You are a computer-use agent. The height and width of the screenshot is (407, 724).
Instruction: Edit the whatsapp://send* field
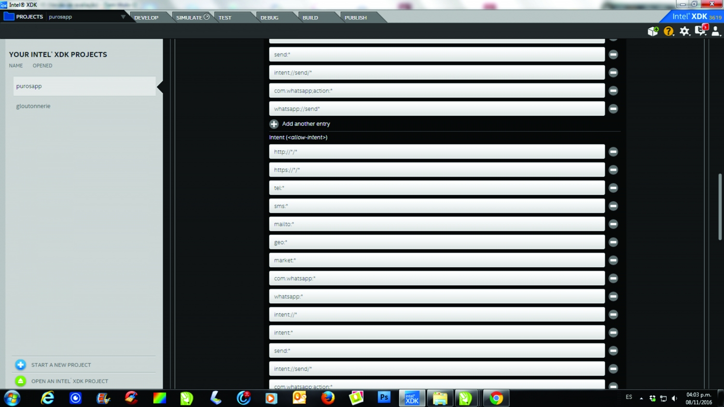coord(437,109)
